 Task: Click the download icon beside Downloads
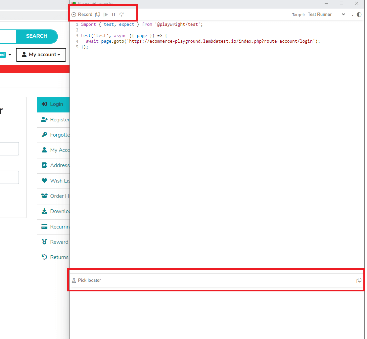[x=44, y=211]
